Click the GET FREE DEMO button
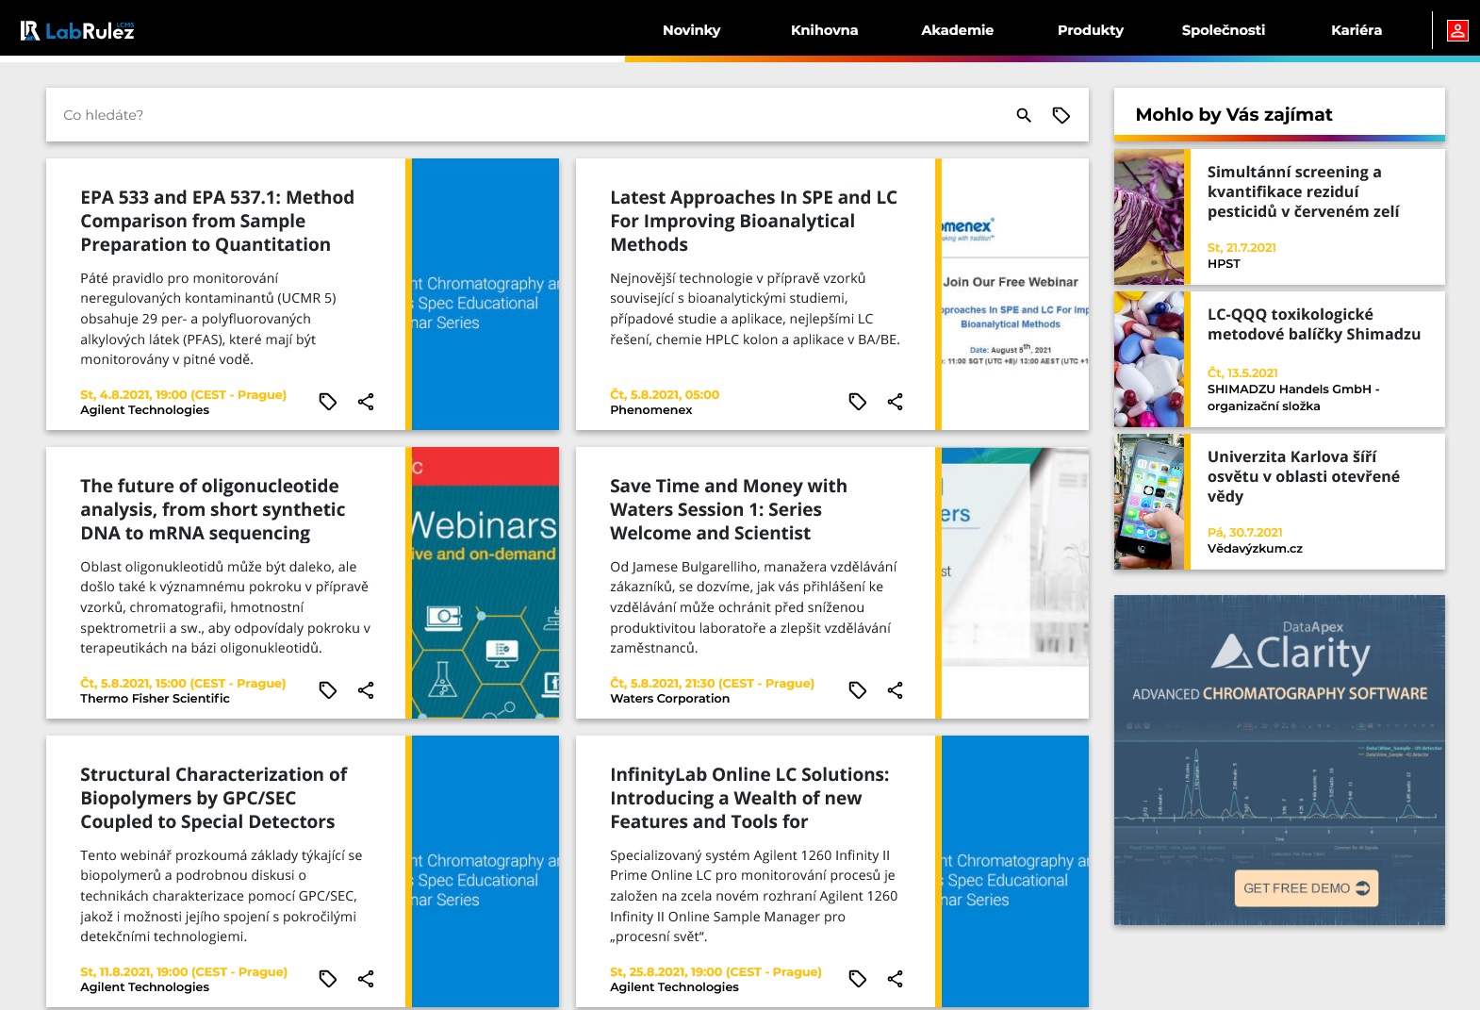This screenshot has height=1010, width=1480. (1306, 888)
